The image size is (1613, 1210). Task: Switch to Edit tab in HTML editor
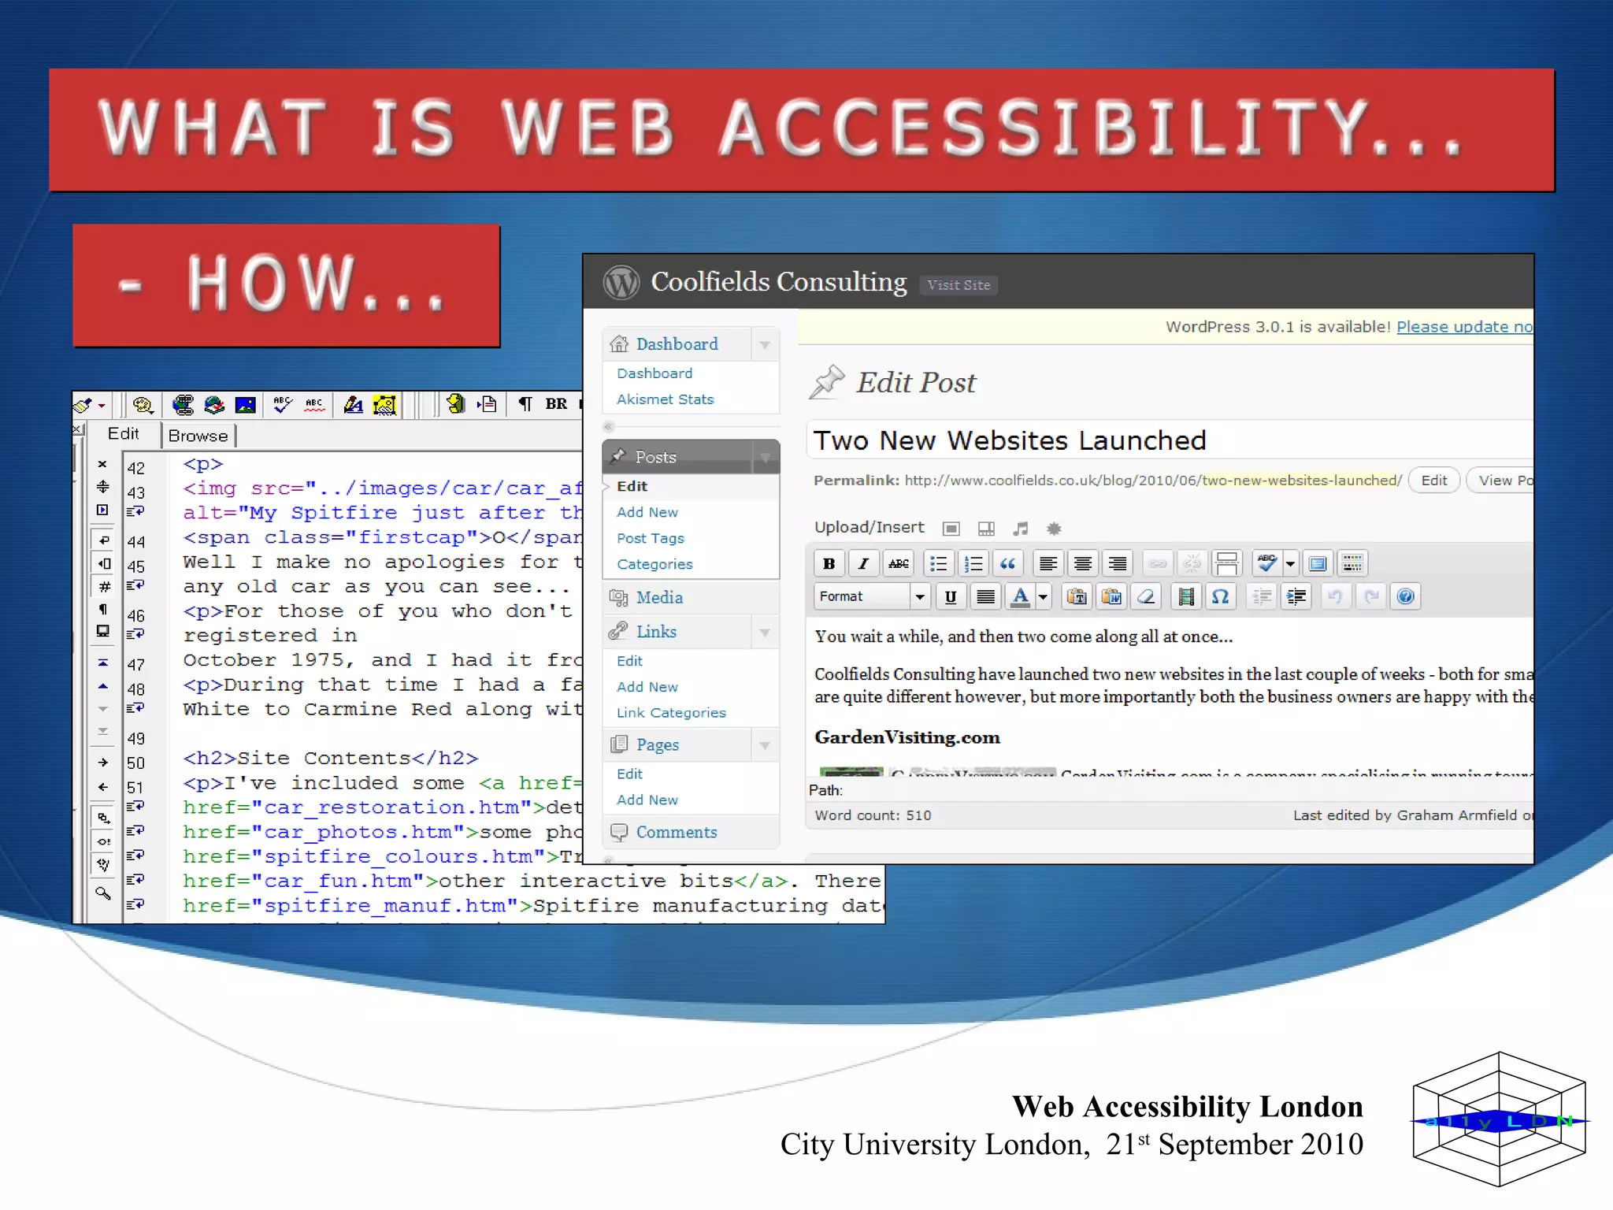point(124,433)
